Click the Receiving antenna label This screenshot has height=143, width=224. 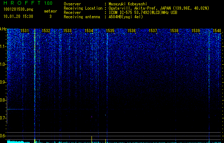pyautogui.click(x=82, y=17)
